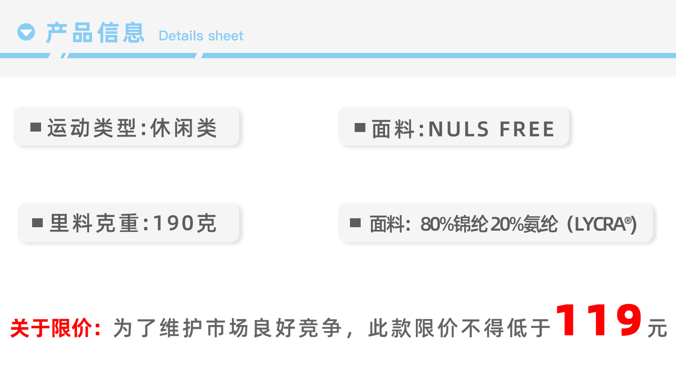676x378 pixels.
Task: Click the square bullet before 里料克重
Action: point(37,223)
